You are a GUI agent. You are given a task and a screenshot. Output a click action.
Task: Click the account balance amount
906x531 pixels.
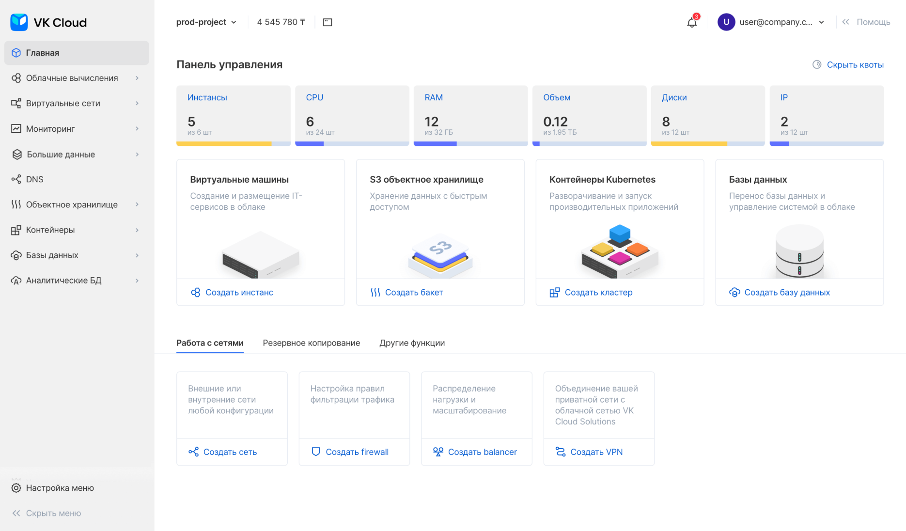pos(281,22)
